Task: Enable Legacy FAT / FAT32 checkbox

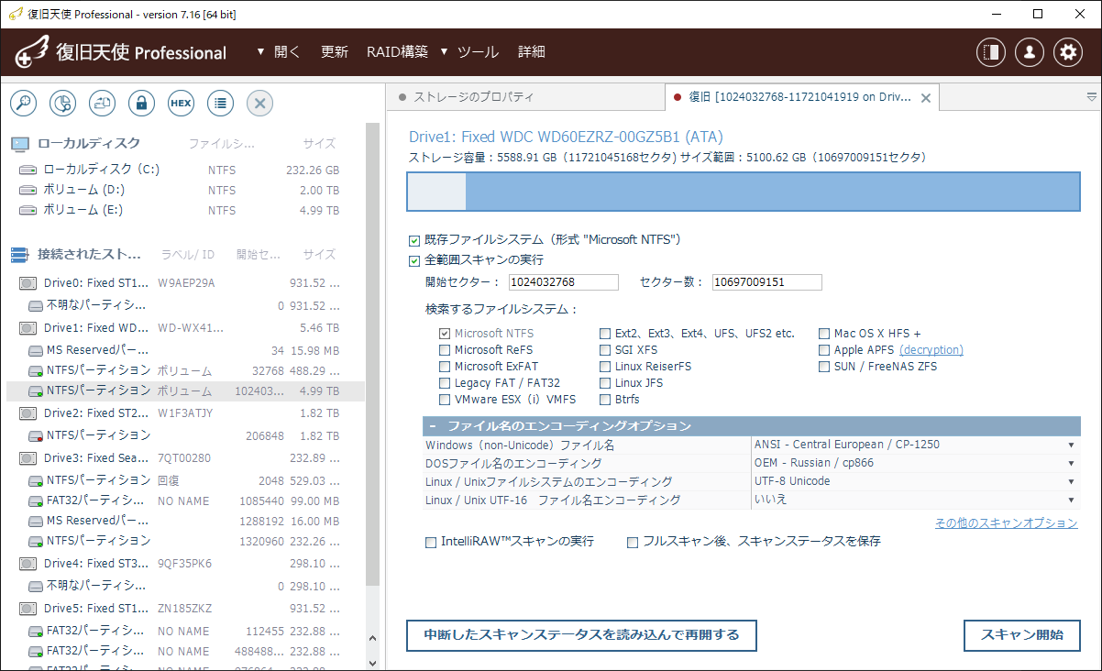Action: [x=445, y=383]
